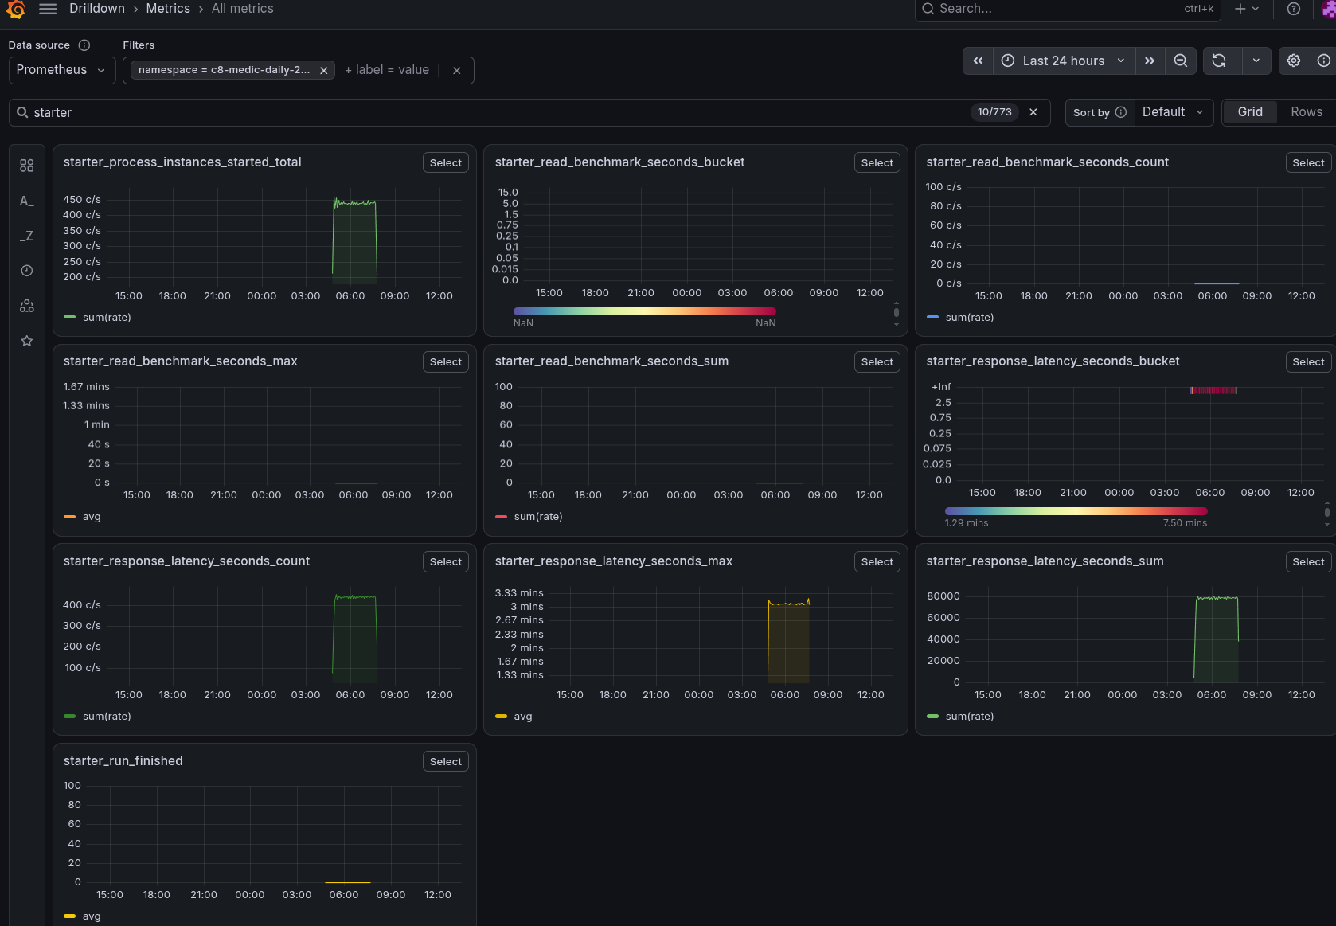Viewport: 1336px width, 926px height.
Task: Open the sidebar recent clock icon
Action: pos(27,271)
